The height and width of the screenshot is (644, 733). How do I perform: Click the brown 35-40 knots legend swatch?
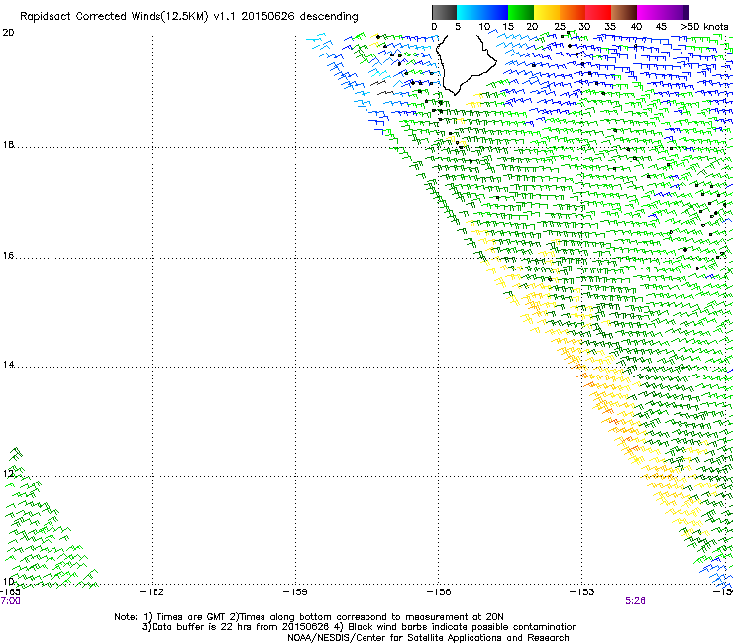(x=624, y=12)
